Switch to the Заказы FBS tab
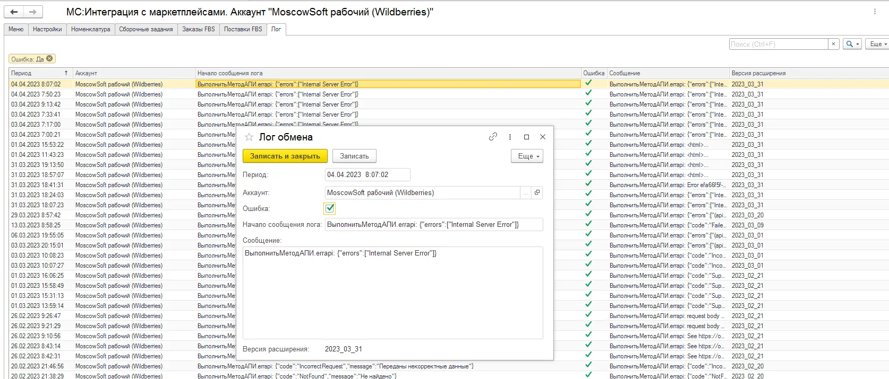 [x=199, y=29]
